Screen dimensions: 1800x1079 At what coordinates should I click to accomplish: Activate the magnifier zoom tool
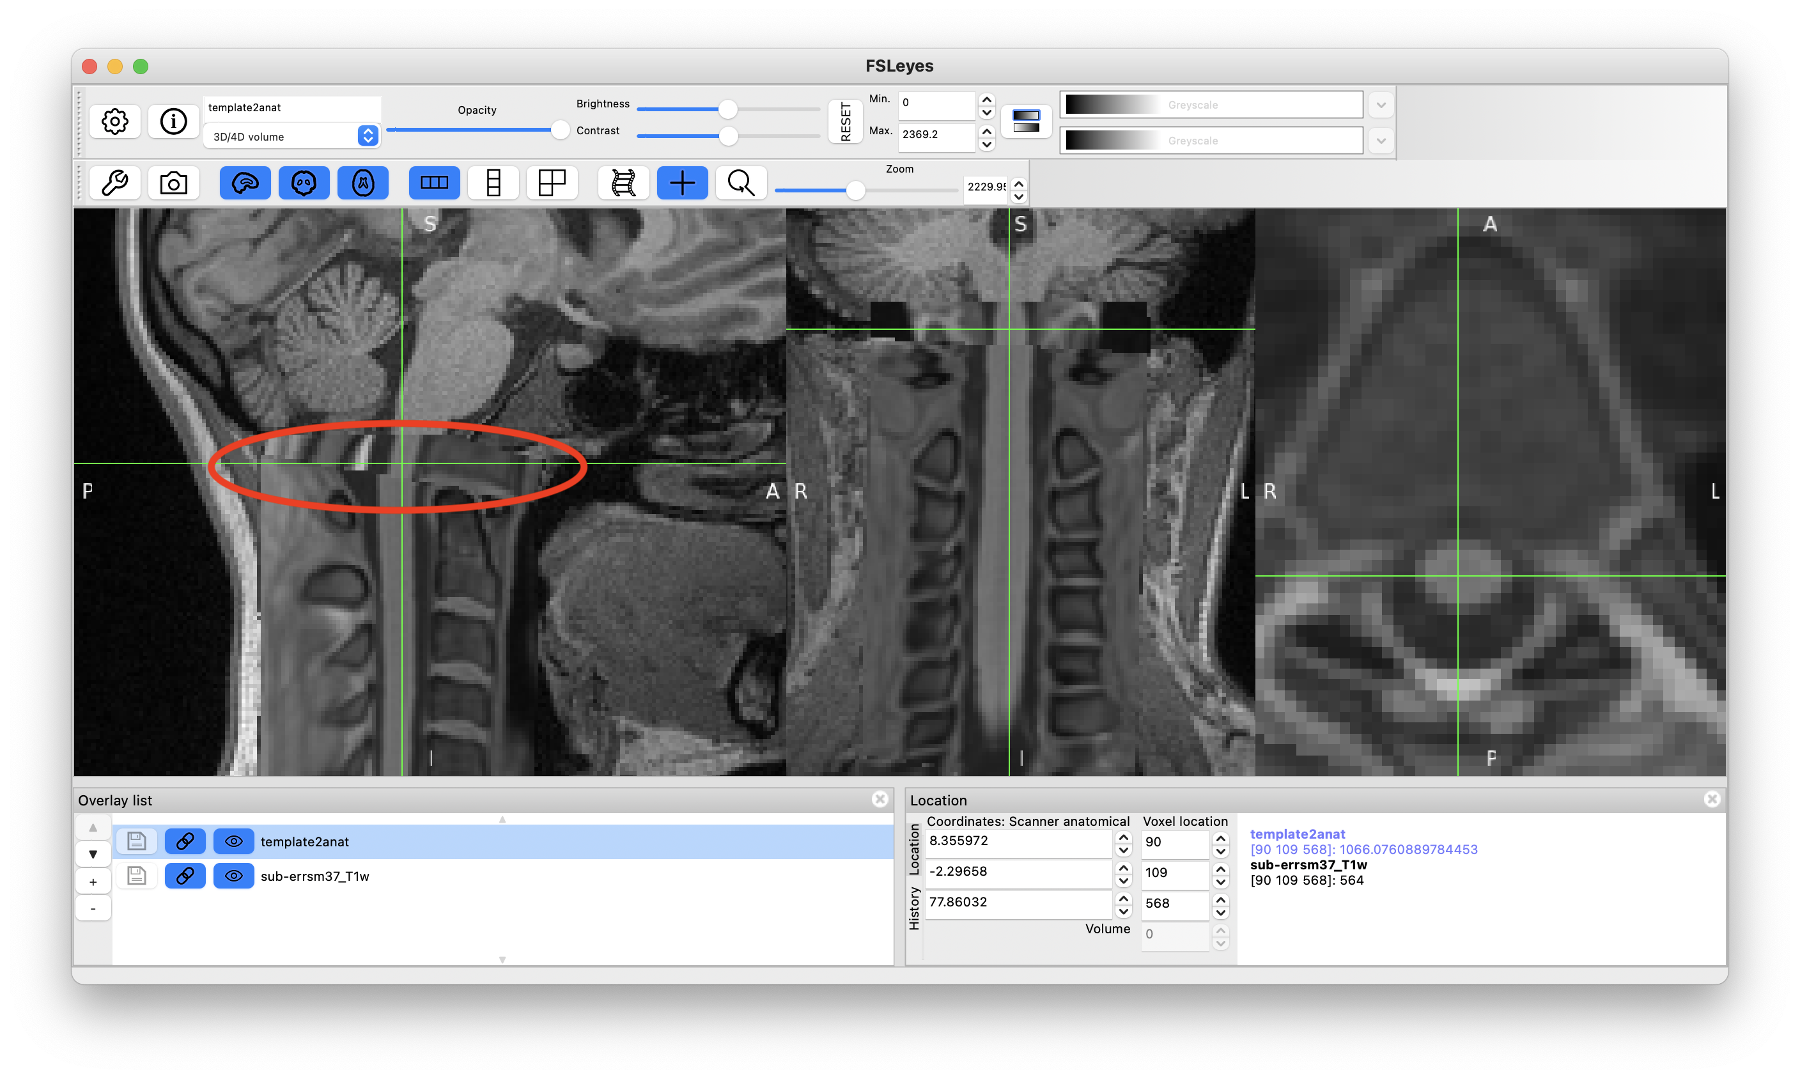740,183
